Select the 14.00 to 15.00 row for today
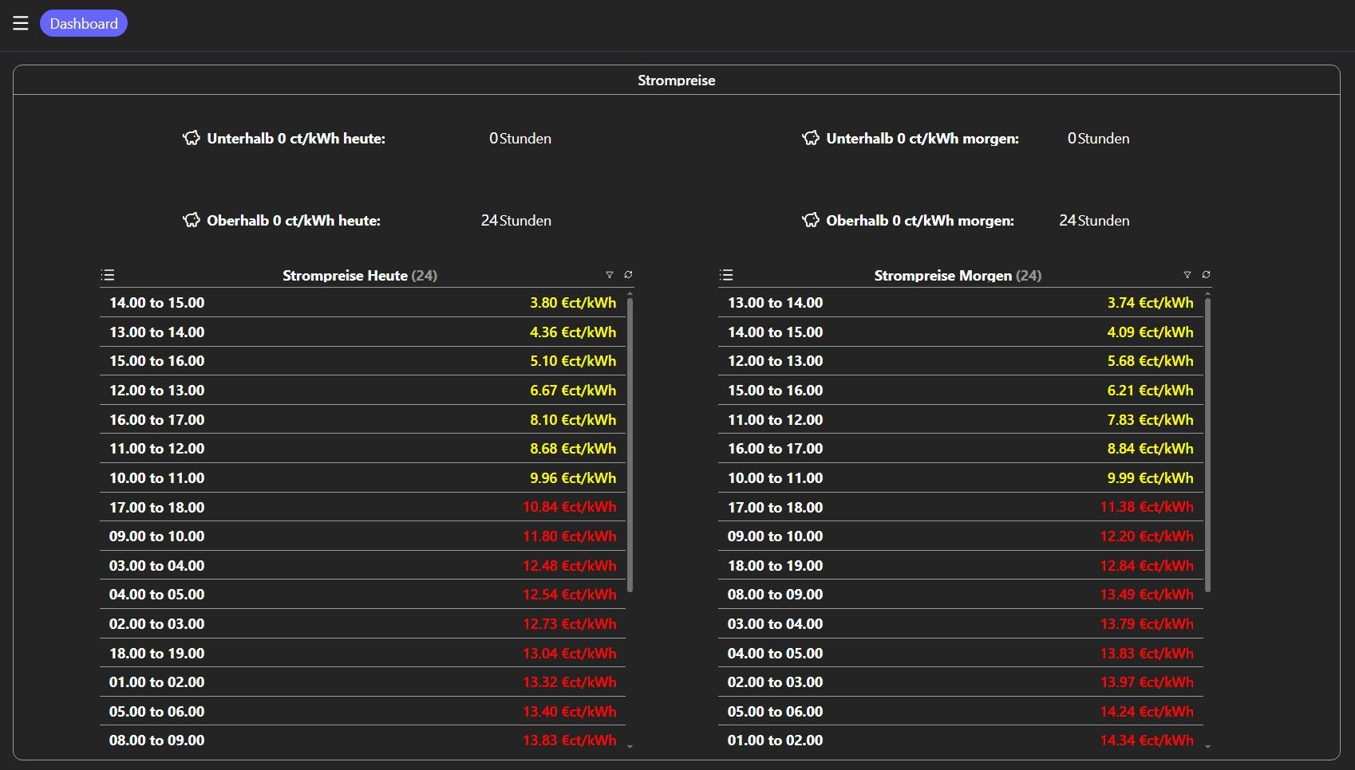The height and width of the screenshot is (770, 1355). point(362,303)
